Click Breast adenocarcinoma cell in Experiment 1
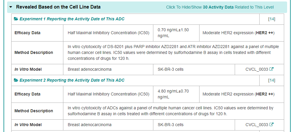The image size is (296, 132). (x=89, y=70)
